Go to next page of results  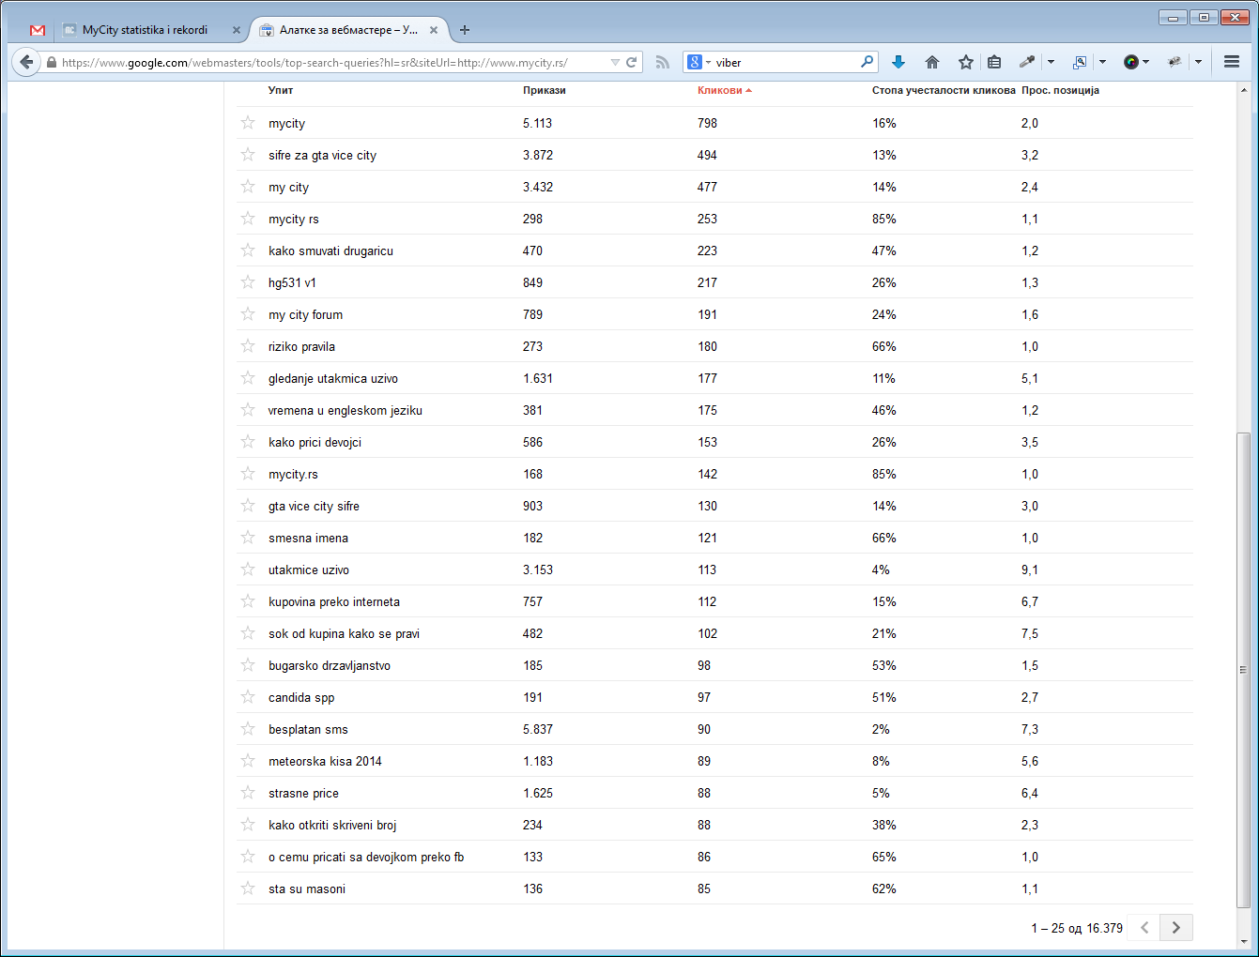point(1176,928)
